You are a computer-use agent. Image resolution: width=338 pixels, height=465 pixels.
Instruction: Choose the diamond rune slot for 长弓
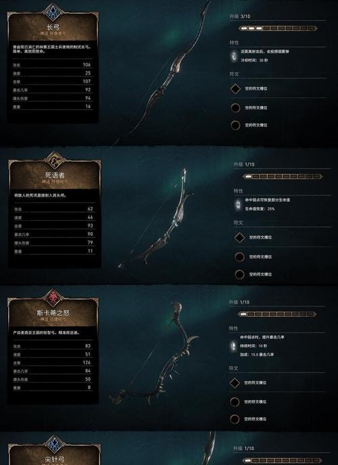(235, 89)
